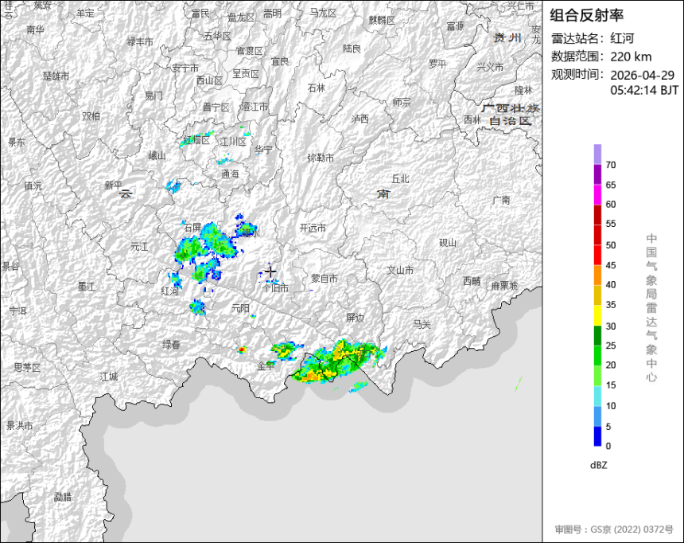Click the 楚雄市 map label
Viewport: 684px width, 543px height.
56,76
